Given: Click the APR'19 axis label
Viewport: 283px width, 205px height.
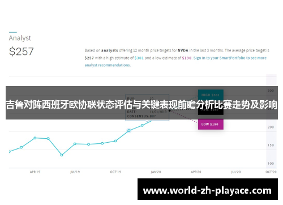Looking at the screenshot, I should [x=35, y=172].
